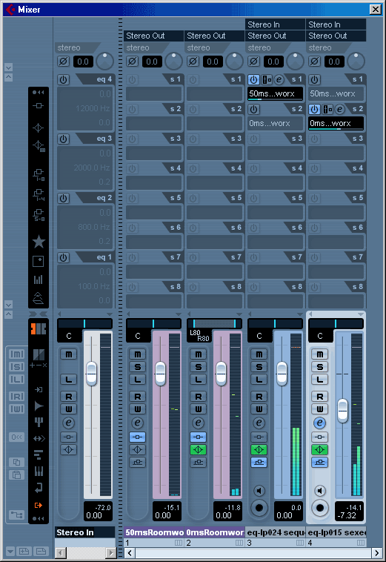Expand view options arrow above eq-lp015 fader
The width and height of the screenshot is (386, 562).
point(361,314)
